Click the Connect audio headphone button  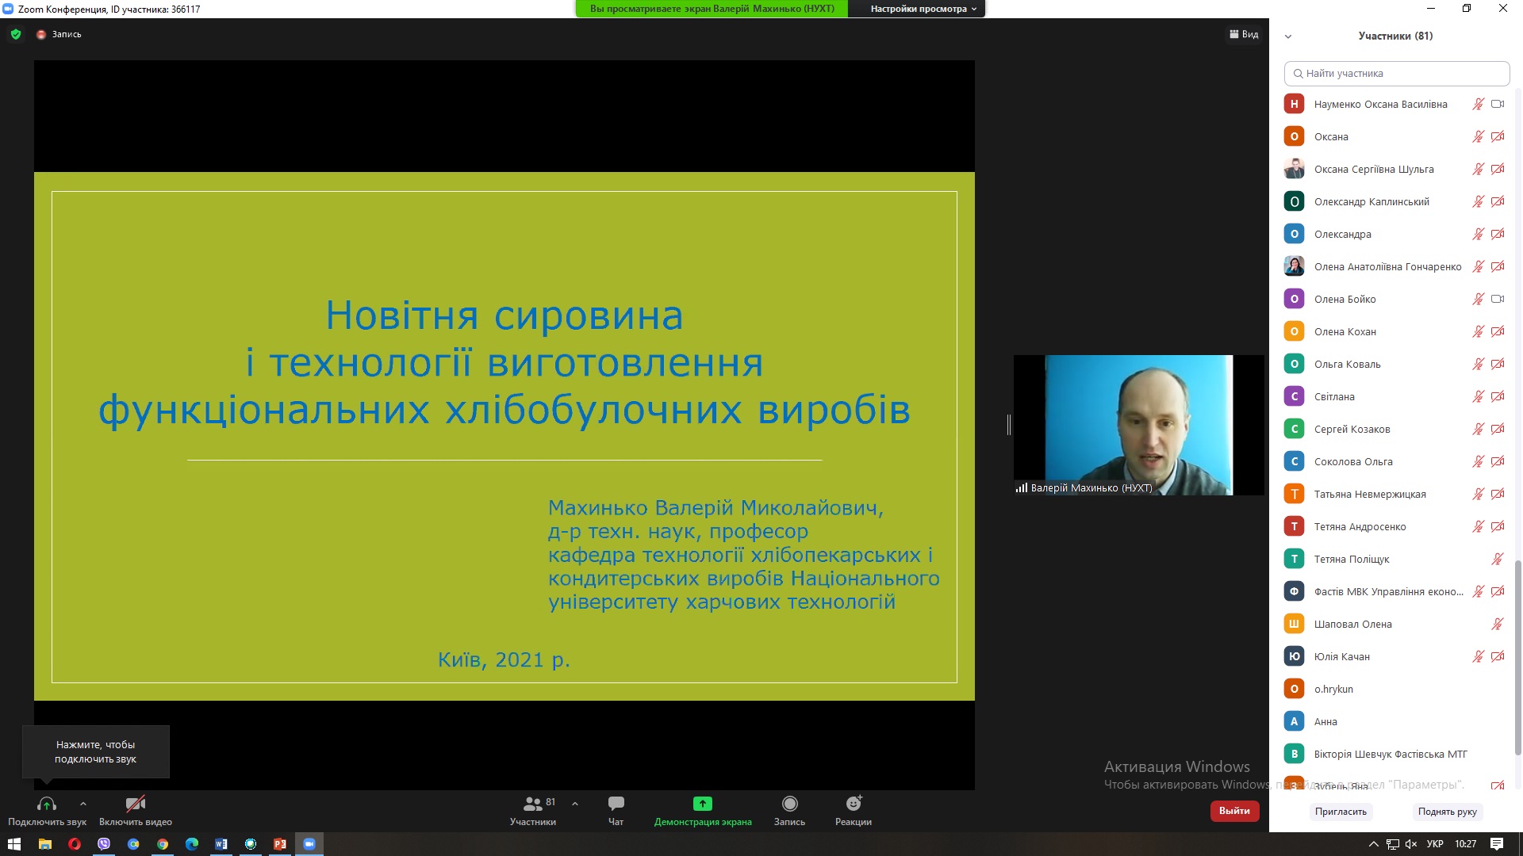[x=47, y=804]
